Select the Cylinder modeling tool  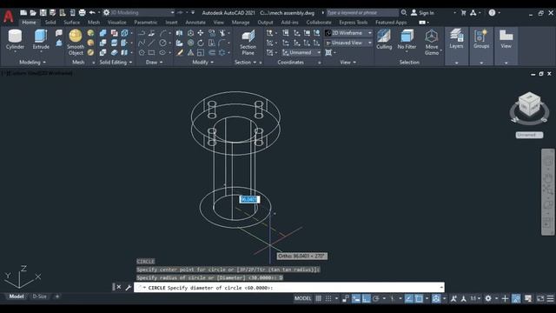[x=15, y=39]
